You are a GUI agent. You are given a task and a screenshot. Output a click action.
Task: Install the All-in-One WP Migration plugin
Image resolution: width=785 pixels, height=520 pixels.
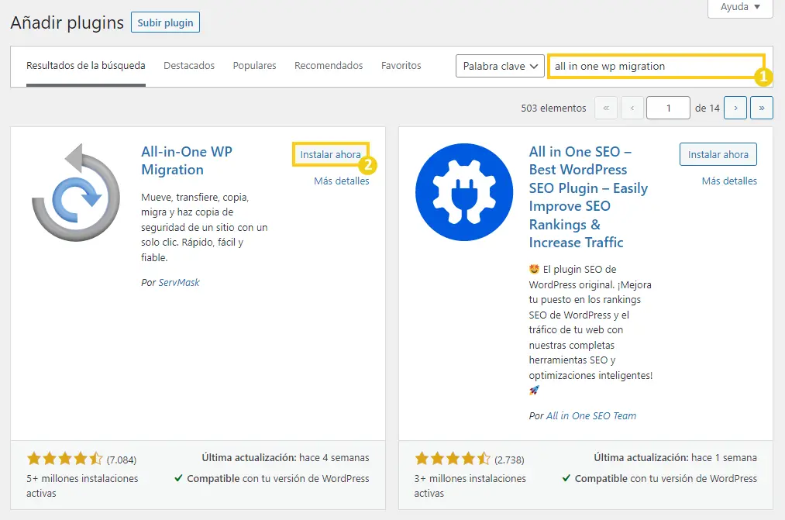[x=330, y=155]
